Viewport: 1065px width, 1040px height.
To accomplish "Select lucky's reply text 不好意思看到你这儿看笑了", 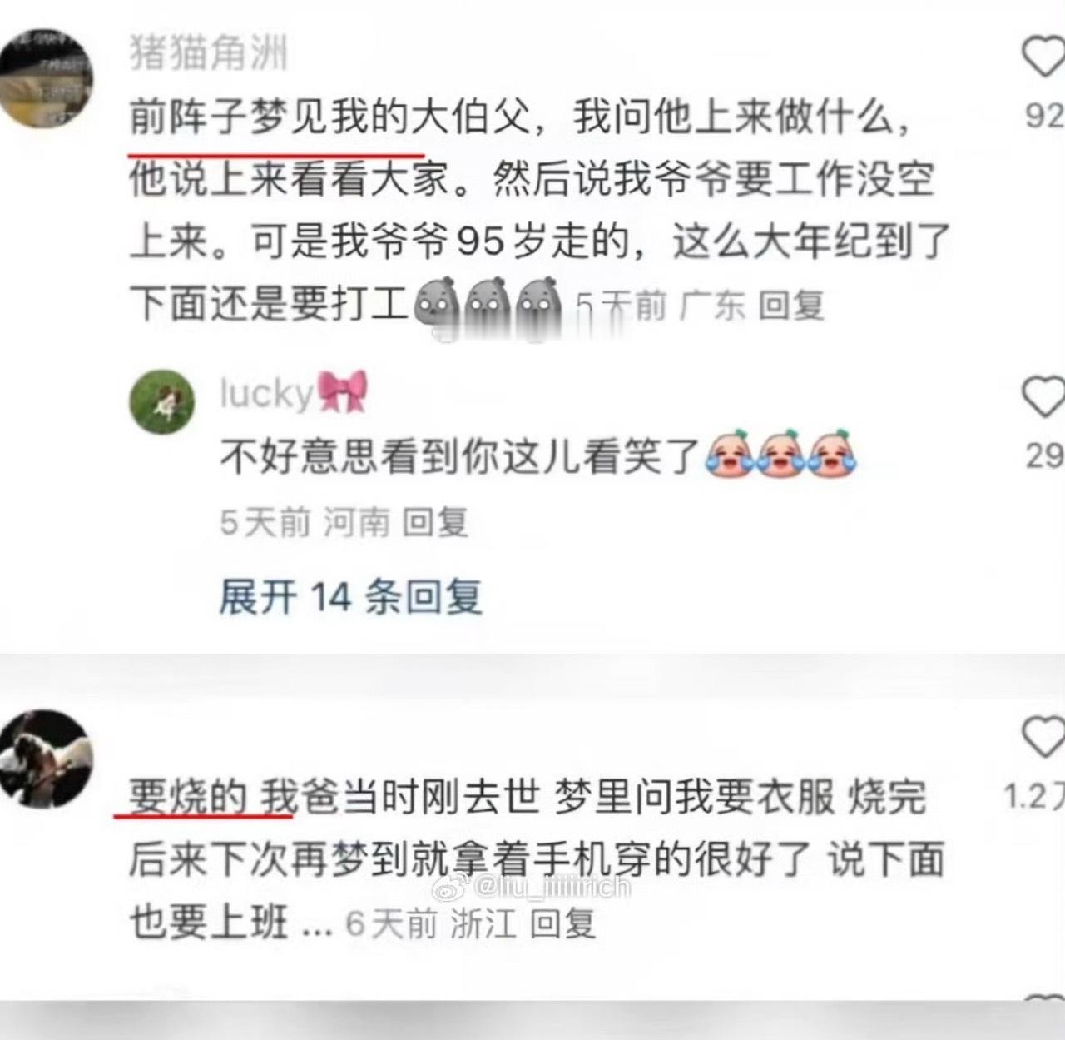I will click(538, 455).
